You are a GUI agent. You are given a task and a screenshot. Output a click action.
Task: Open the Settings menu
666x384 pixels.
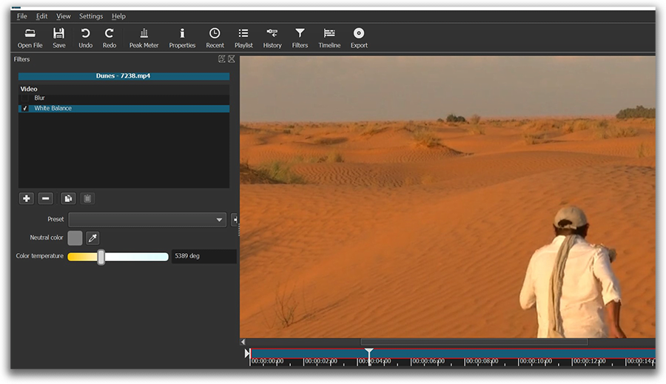tap(91, 16)
